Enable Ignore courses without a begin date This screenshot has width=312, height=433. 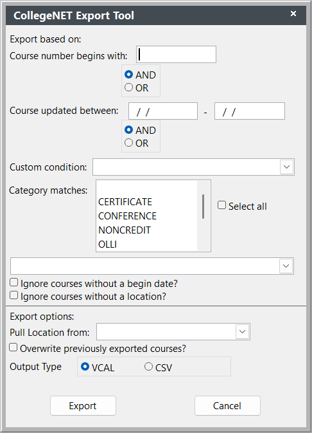(13, 282)
